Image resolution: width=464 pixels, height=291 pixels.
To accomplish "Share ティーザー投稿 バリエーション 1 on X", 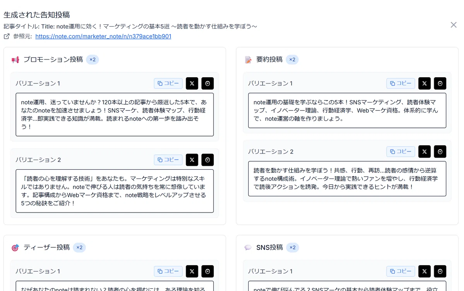I will coord(192,271).
